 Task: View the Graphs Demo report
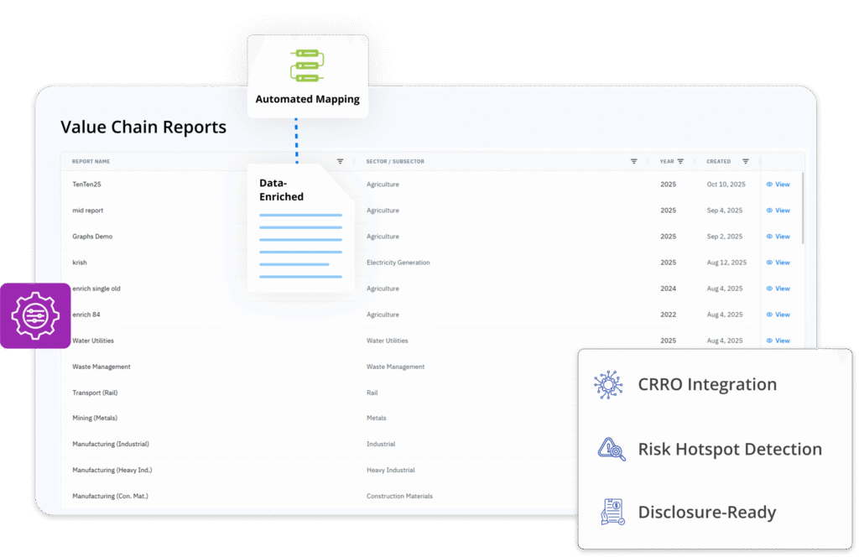click(x=778, y=237)
